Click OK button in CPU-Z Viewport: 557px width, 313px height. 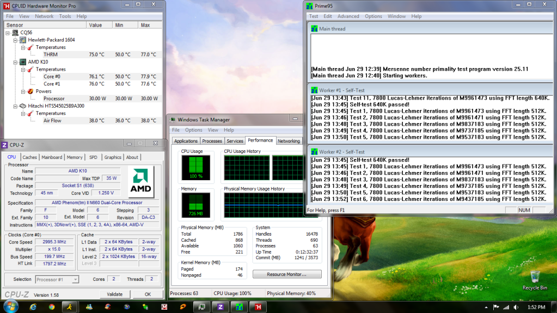coord(148,294)
